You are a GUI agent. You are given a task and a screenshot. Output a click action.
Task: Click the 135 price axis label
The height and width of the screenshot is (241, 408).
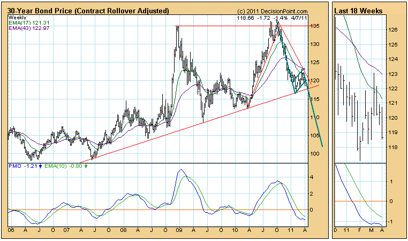[316, 26]
